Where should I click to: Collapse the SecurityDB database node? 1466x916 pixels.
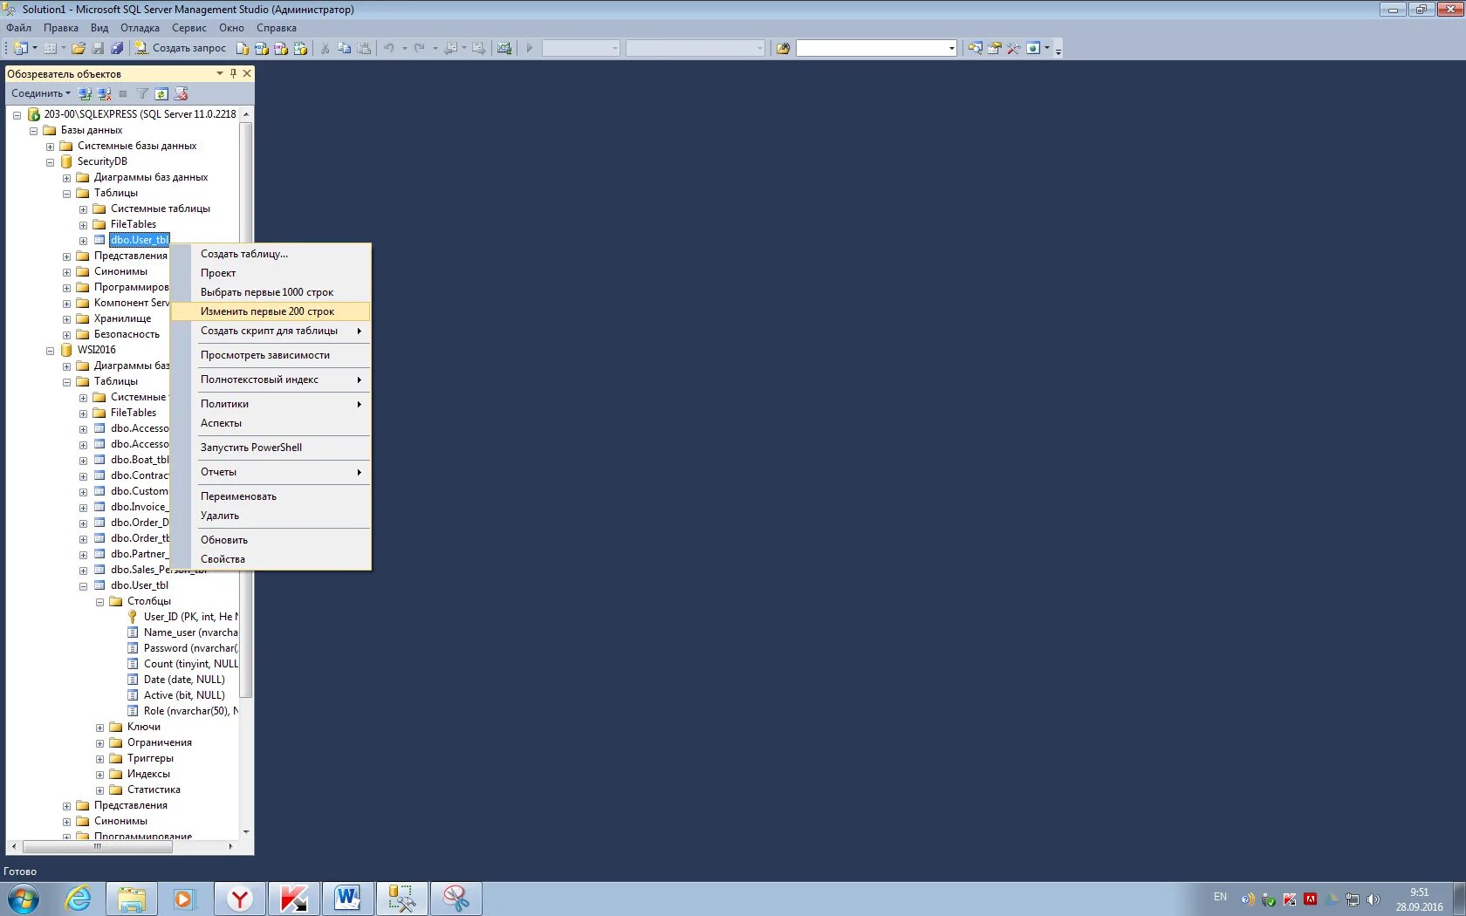click(x=50, y=162)
